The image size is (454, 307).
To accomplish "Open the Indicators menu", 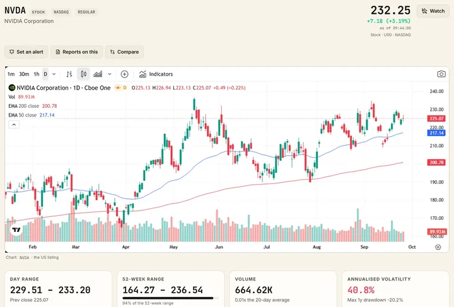I will pos(156,74).
